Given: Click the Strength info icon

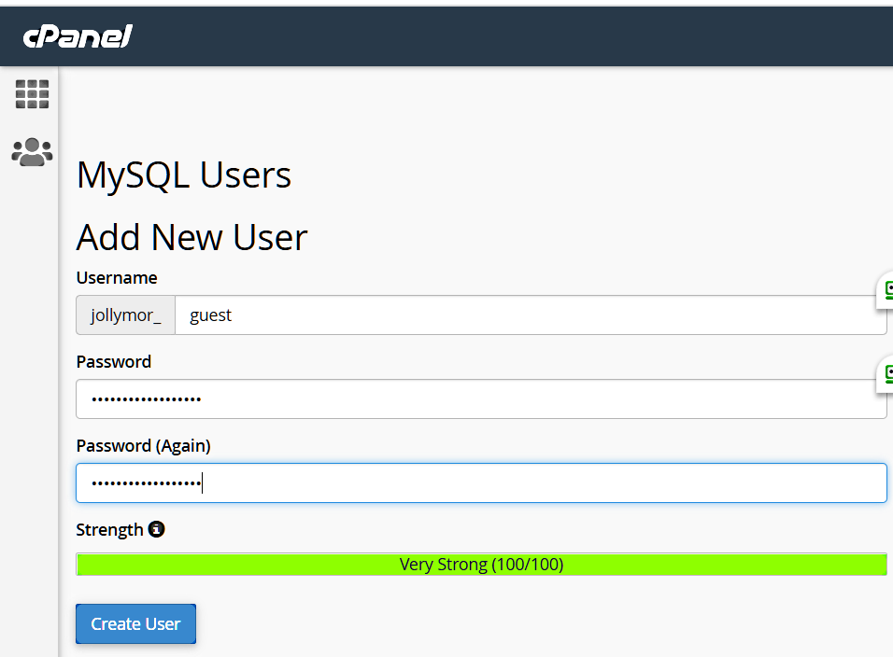Looking at the screenshot, I should coord(157,530).
